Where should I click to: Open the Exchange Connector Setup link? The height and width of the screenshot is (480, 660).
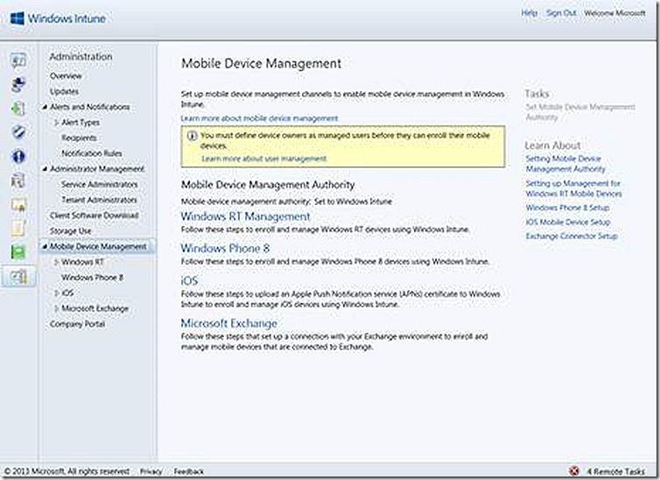(x=572, y=236)
